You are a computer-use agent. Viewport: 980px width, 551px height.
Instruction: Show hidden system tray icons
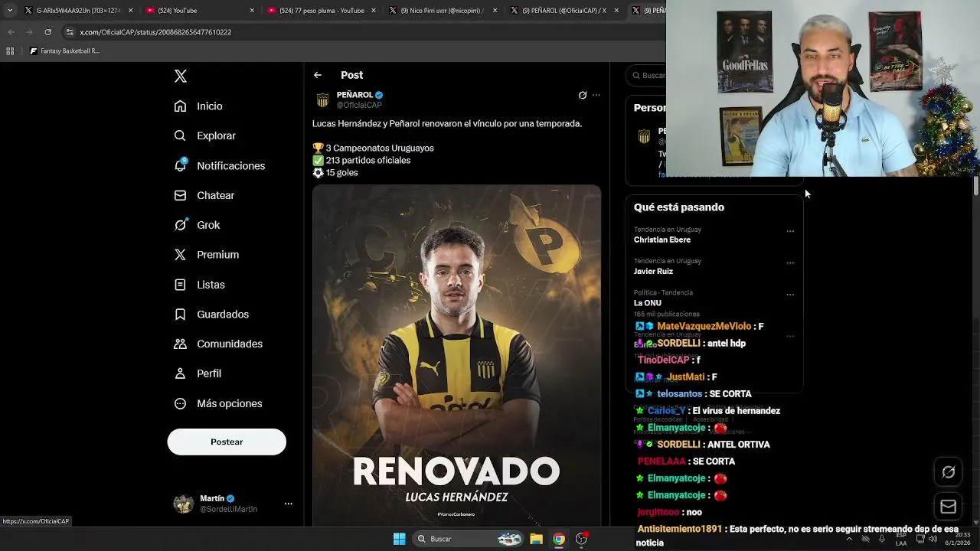(x=848, y=539)
